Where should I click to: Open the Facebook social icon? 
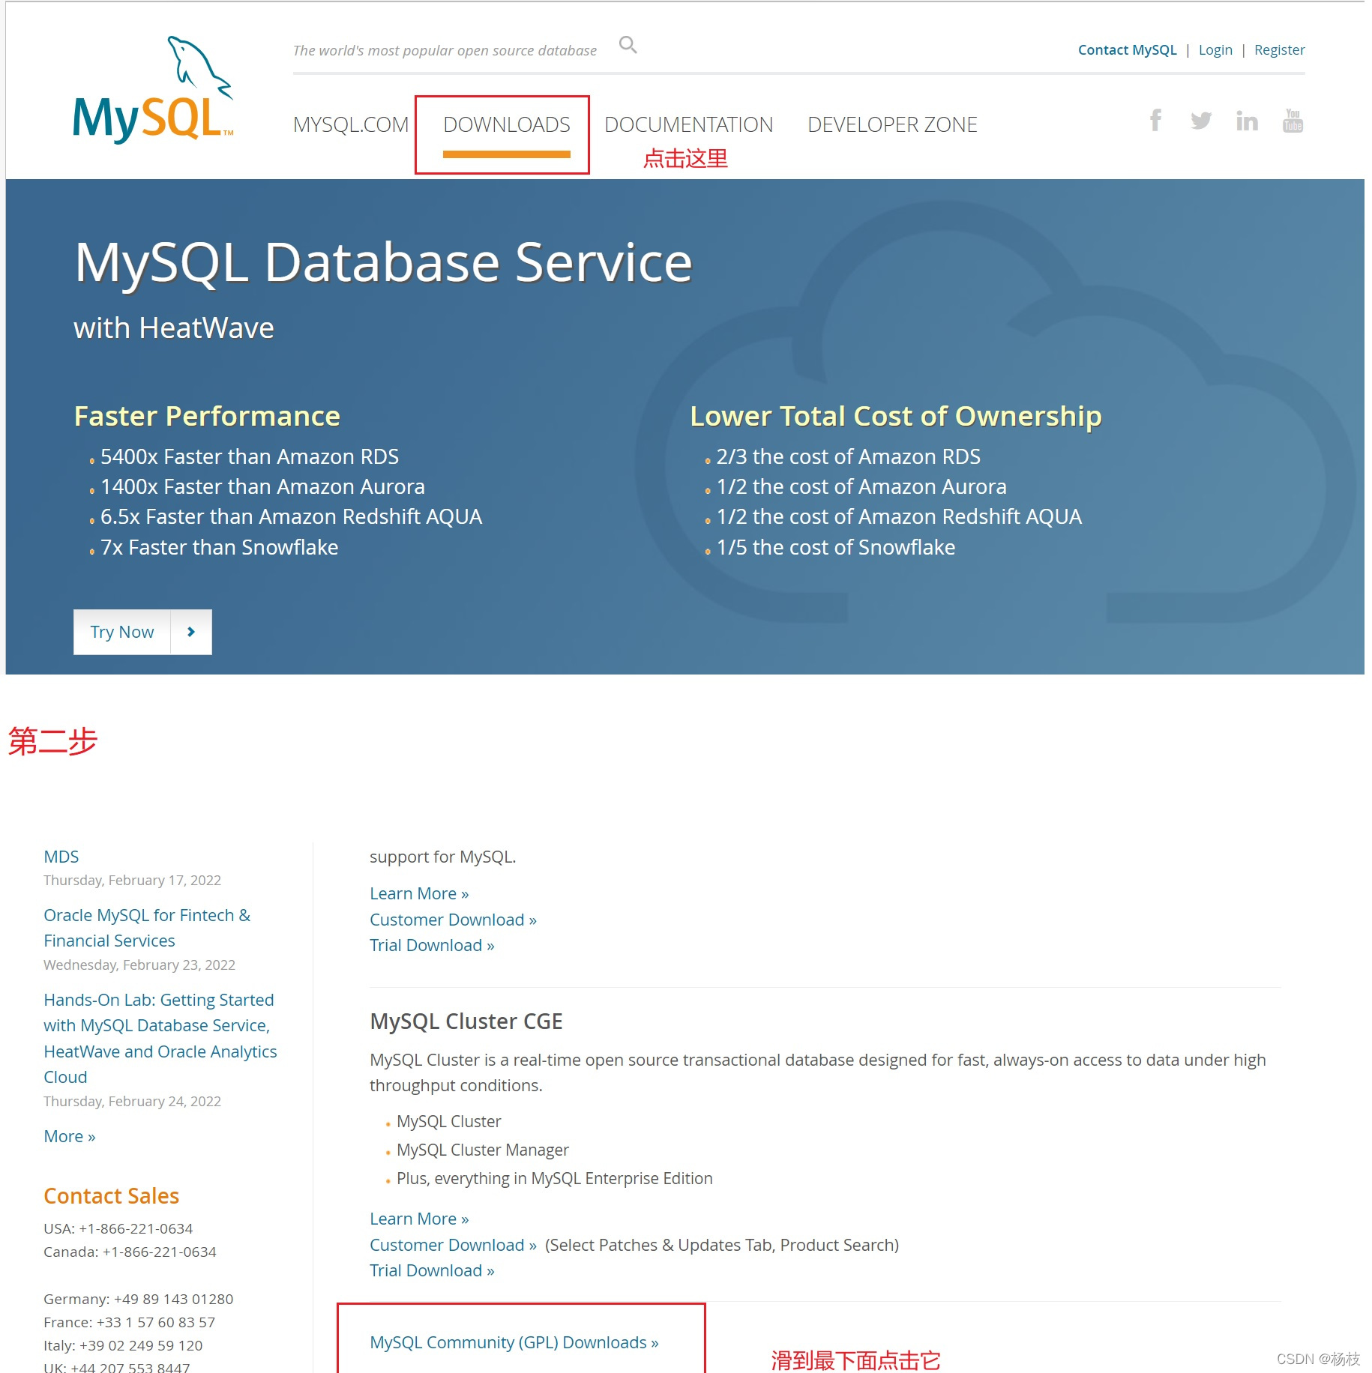point(1155,120)
